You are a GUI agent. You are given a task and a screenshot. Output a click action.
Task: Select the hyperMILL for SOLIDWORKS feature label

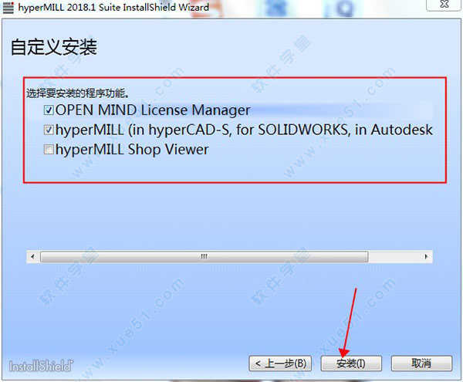coord(244,130)
